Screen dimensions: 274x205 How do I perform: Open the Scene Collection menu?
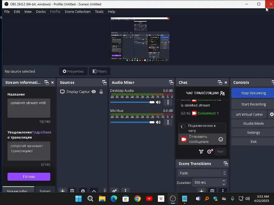78,11
